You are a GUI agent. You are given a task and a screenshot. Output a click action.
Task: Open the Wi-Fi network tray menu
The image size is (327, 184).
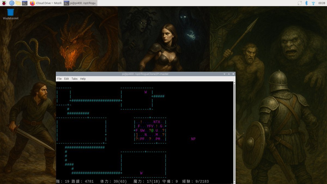click(x=313, y=3)
